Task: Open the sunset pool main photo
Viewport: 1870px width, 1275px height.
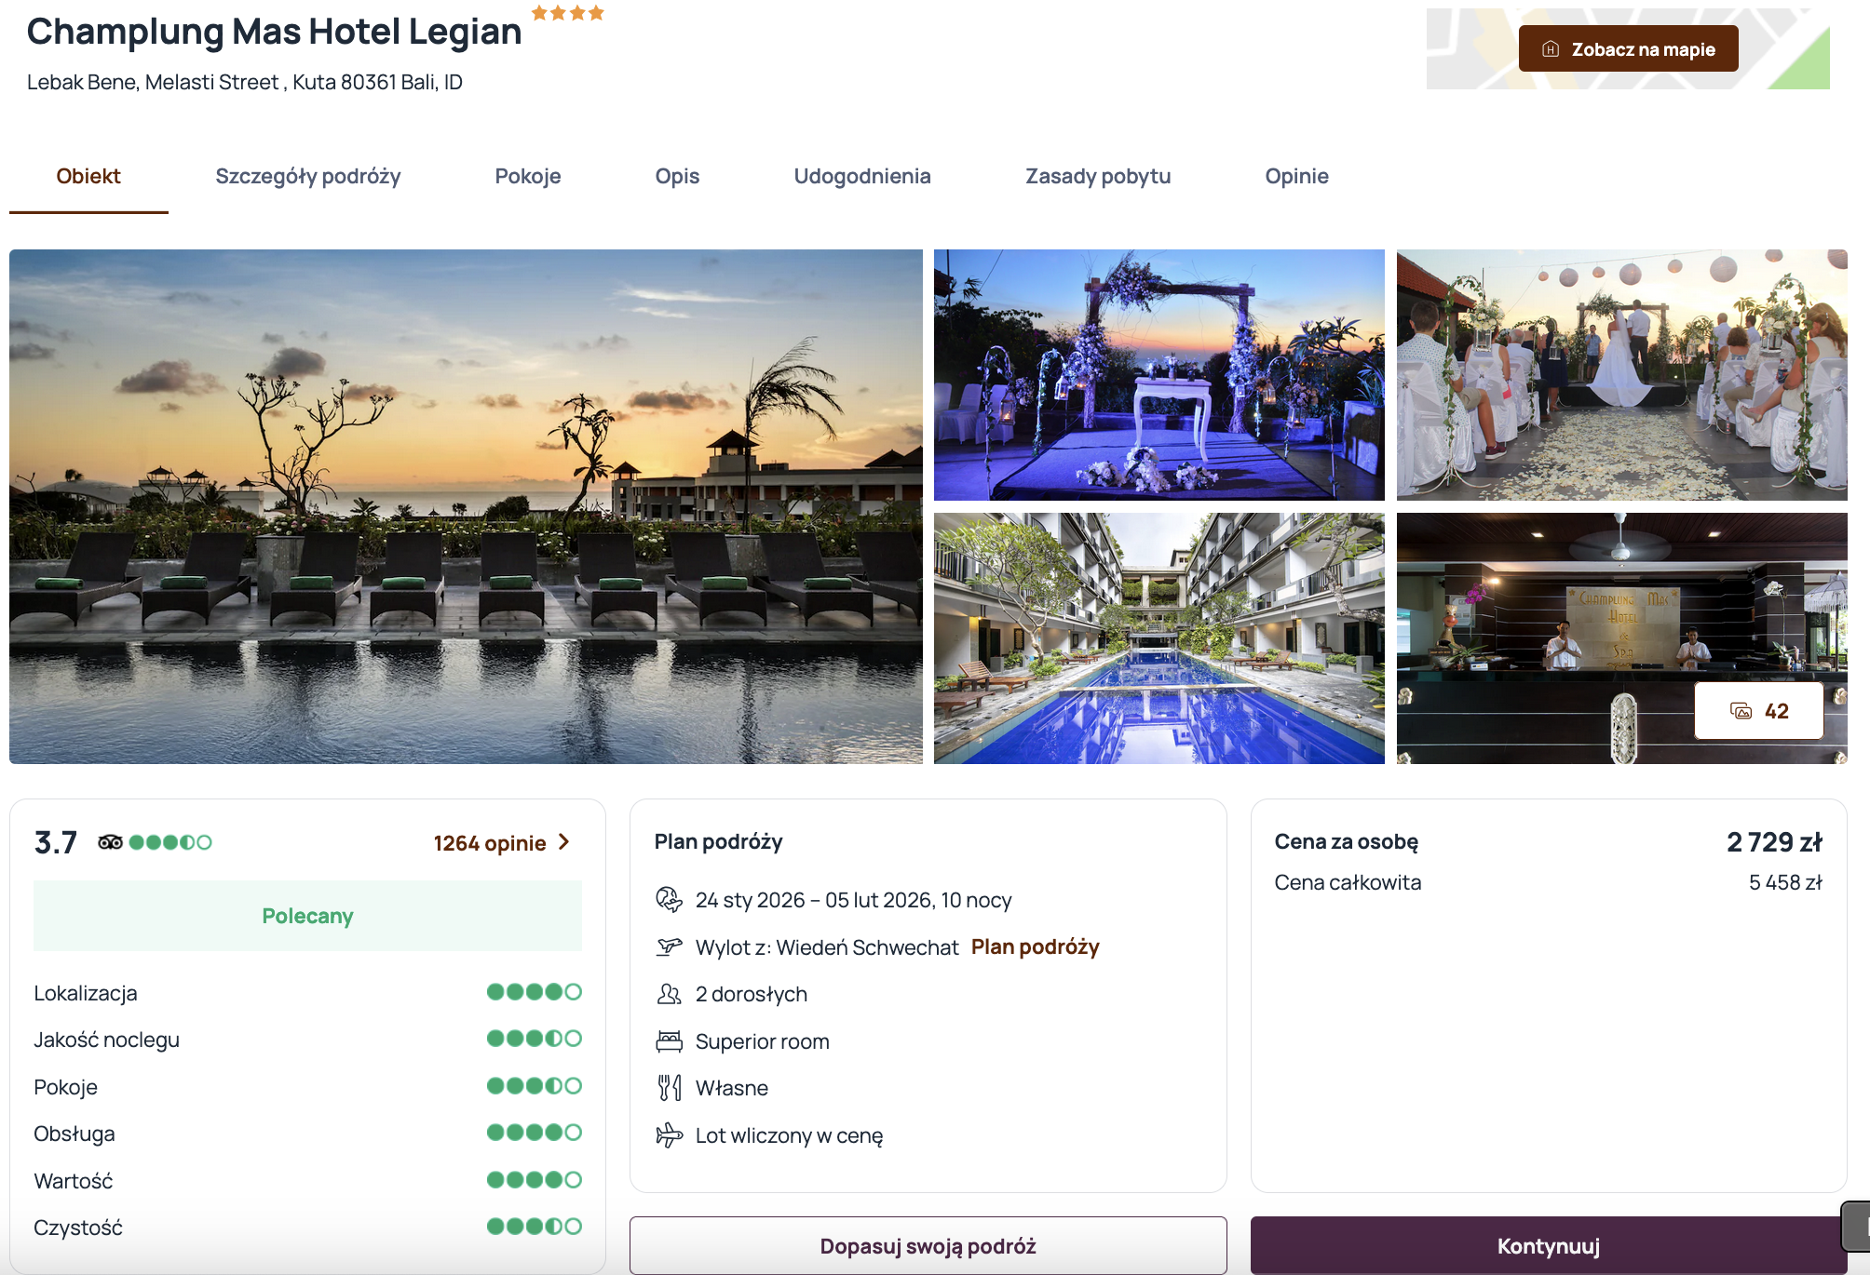Action: (466, 506)
